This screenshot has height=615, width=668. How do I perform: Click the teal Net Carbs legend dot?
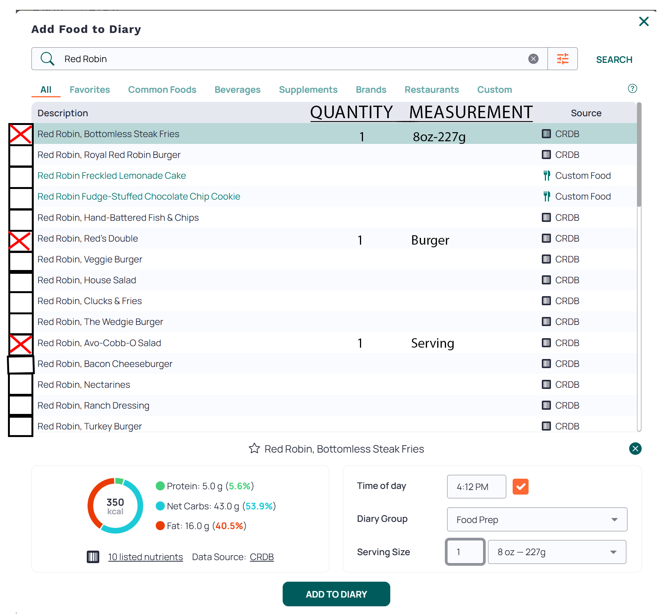click(160, 506)
